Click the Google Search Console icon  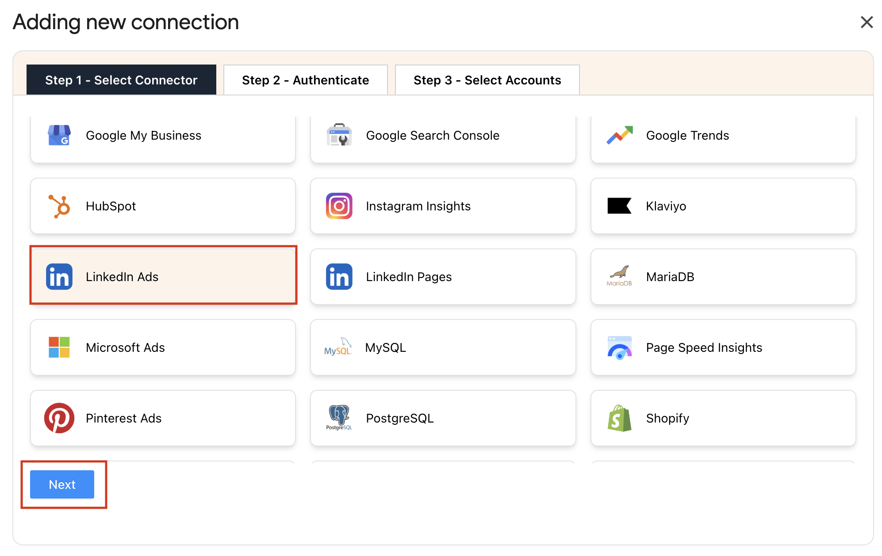(x=339, y=135)
